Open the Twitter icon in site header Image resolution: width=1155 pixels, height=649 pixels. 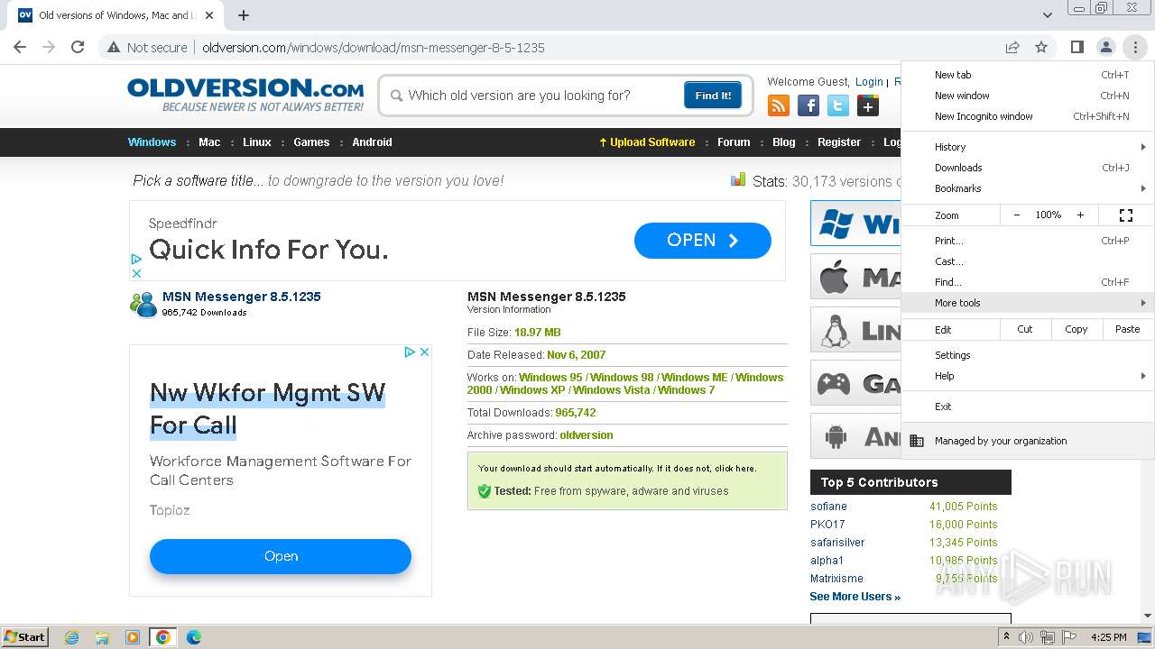838,106
